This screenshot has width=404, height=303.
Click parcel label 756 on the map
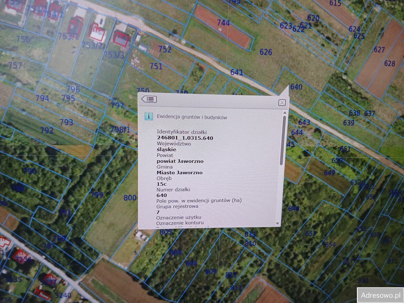coord(23,39)
